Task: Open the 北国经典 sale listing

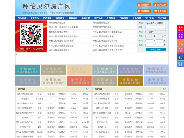Action: point(25,118)
